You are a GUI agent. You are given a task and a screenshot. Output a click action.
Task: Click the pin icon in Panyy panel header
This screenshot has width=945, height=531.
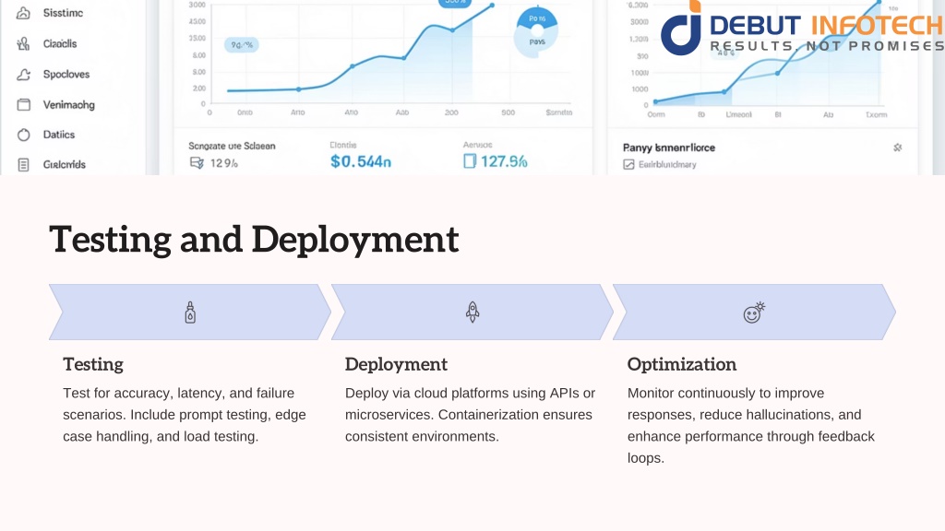[896, 147]
